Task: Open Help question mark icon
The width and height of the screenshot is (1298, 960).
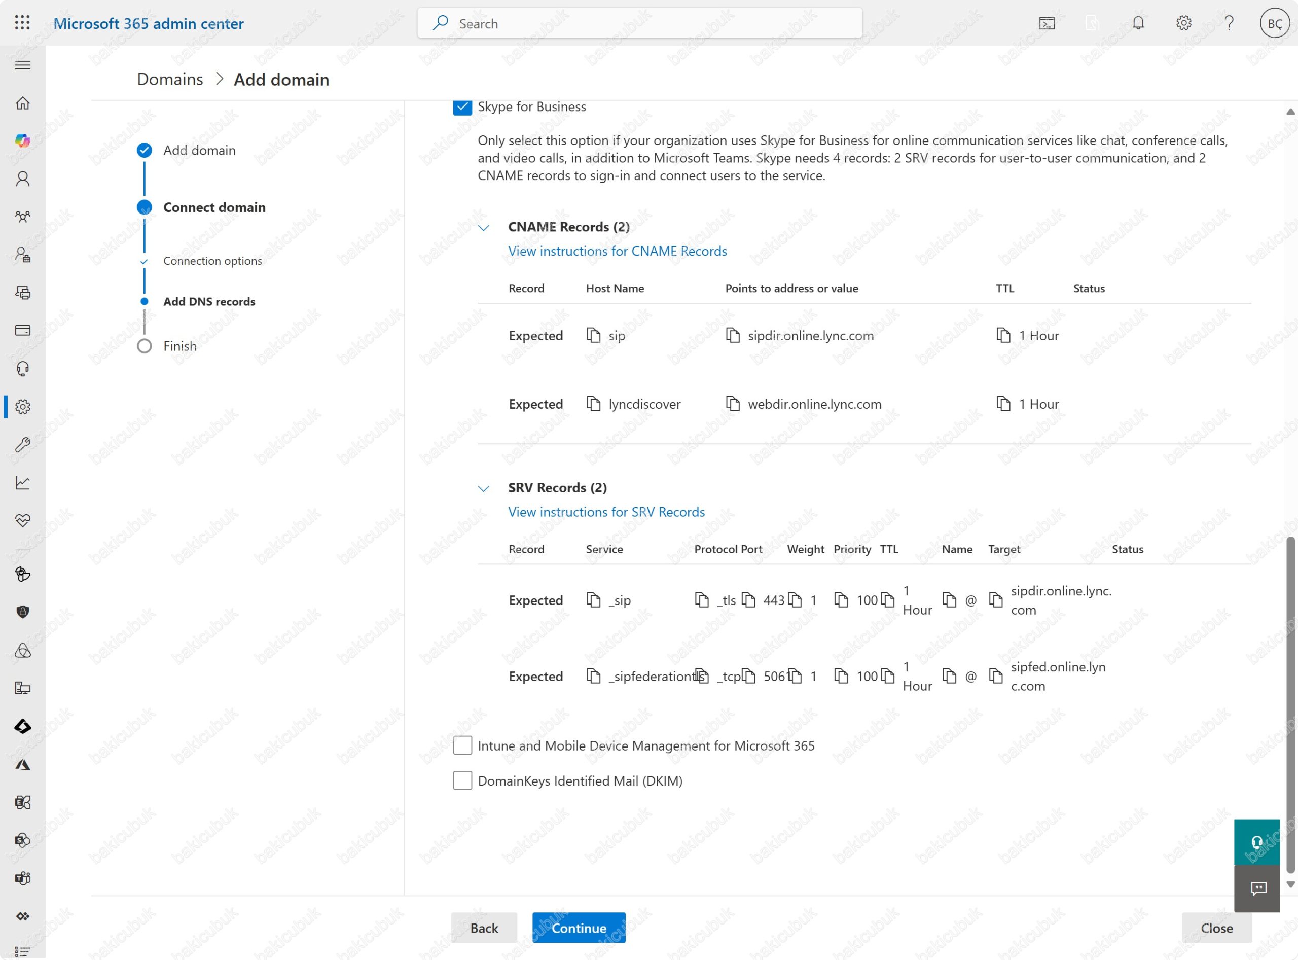Action: pyautogui.click(x=1229, y=23)
